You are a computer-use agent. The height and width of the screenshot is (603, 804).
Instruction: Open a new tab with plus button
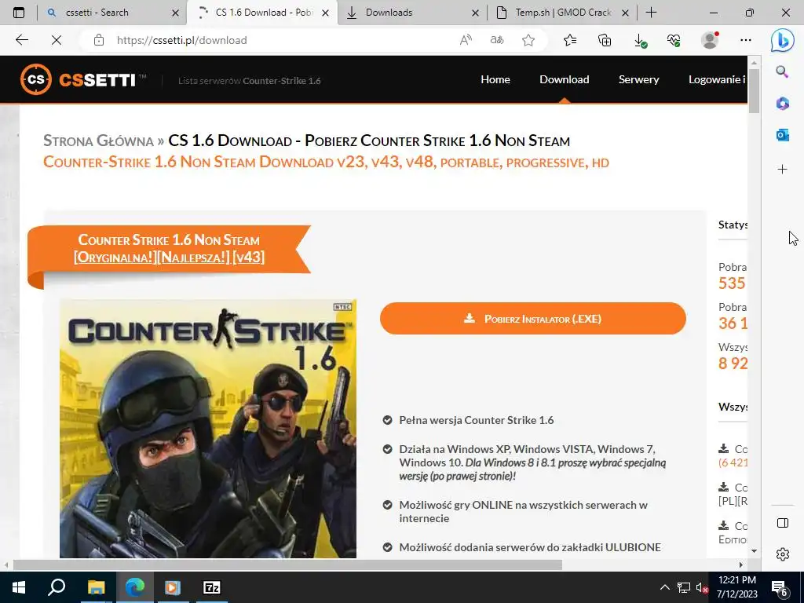click(x=651, y=13)
